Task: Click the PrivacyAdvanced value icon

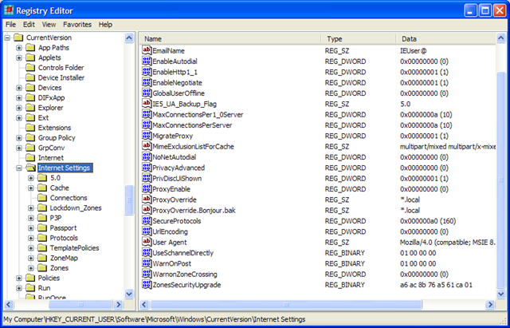Action: pos(147,168)
